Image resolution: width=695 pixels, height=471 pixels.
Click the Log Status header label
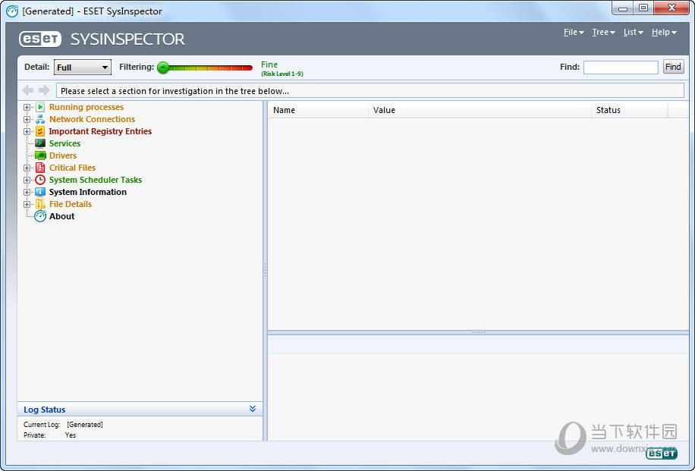[x=44, y=410]
